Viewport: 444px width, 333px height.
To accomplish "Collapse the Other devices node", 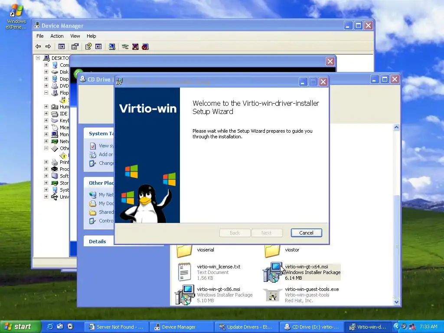I will (46, 148).
